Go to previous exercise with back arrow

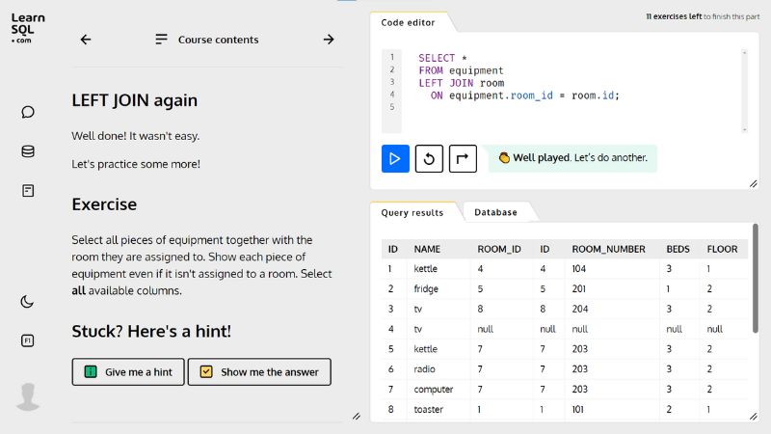pyautogui.click(x=86, y=40)
